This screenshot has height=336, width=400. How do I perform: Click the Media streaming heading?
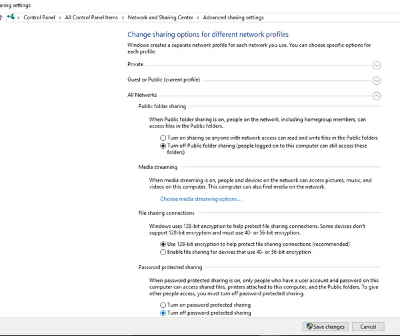tap(158, 167)
